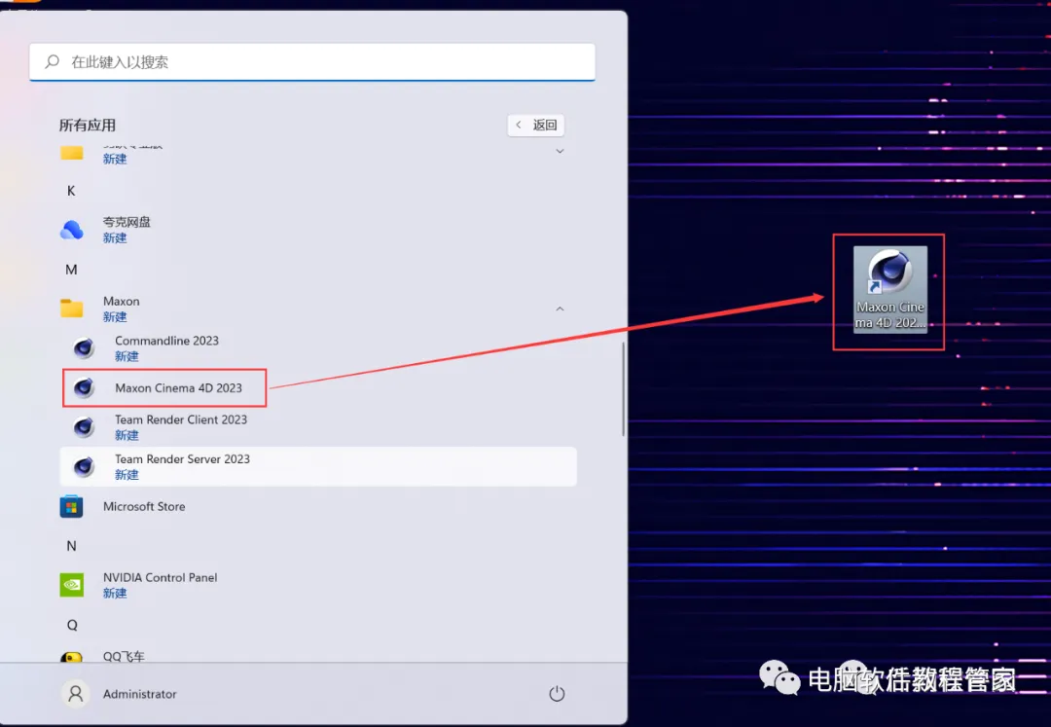Click the Maxon folder icon
This screenshot has width=1051, height=727.
point(72,309)
